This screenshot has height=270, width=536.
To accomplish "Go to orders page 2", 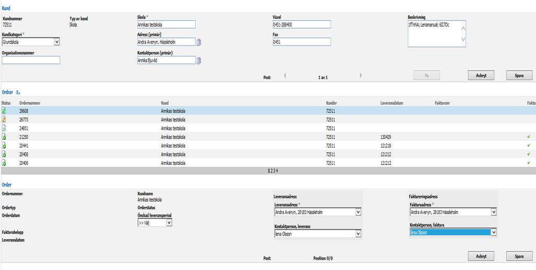I will point(271,171).
